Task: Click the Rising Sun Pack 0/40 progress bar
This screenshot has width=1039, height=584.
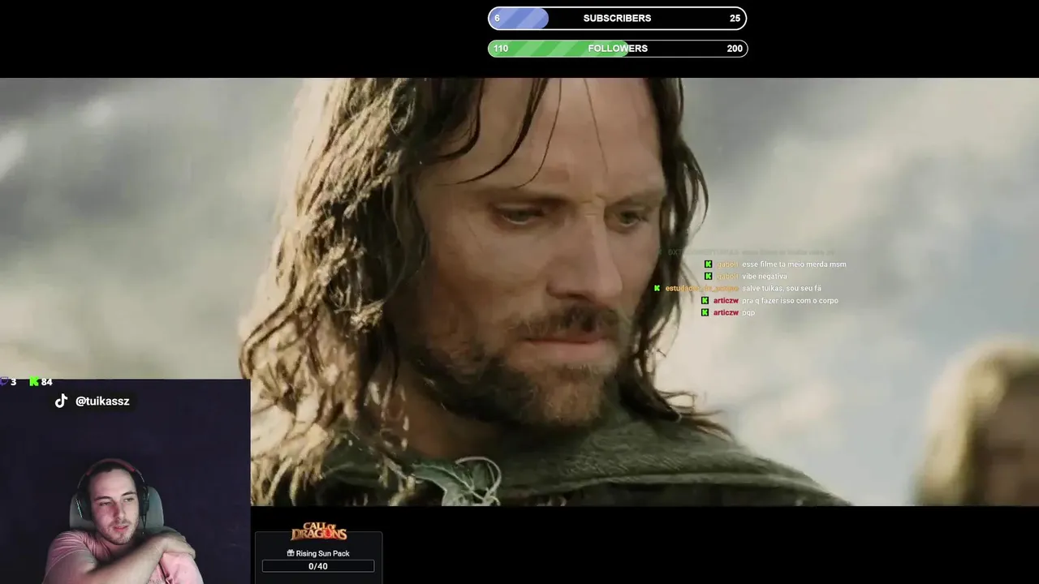Action: 318,566
